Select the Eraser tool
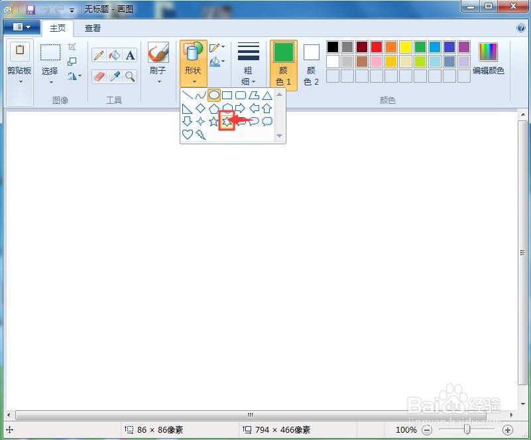Viewport: 531px width, 440px height. (99, 77)
